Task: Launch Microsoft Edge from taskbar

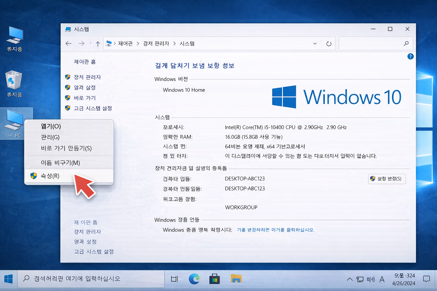Action: click(x=194, y=279)
